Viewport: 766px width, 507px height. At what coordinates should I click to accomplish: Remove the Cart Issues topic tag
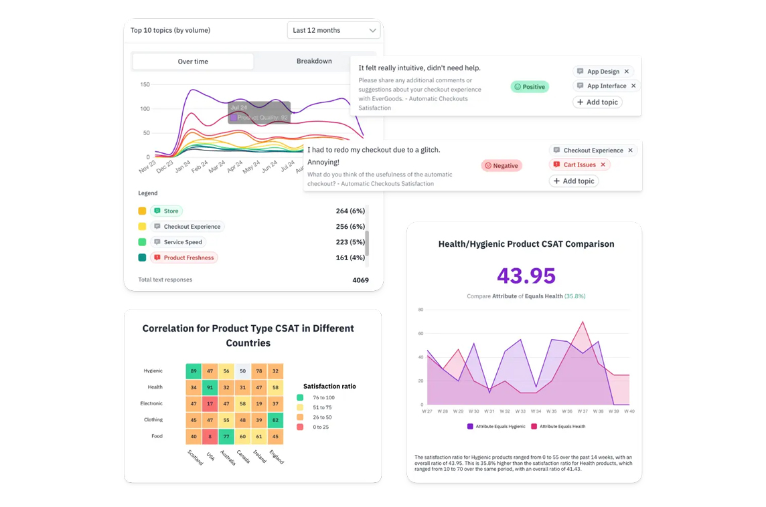pyautogui.click(x=603, y=165)
